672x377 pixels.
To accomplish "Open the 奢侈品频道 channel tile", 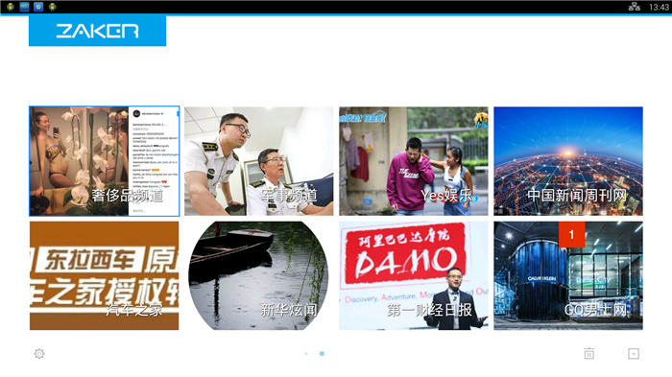I will point(104,161).
